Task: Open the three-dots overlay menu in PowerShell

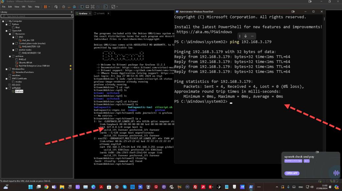Action: (x=252, y=36)
